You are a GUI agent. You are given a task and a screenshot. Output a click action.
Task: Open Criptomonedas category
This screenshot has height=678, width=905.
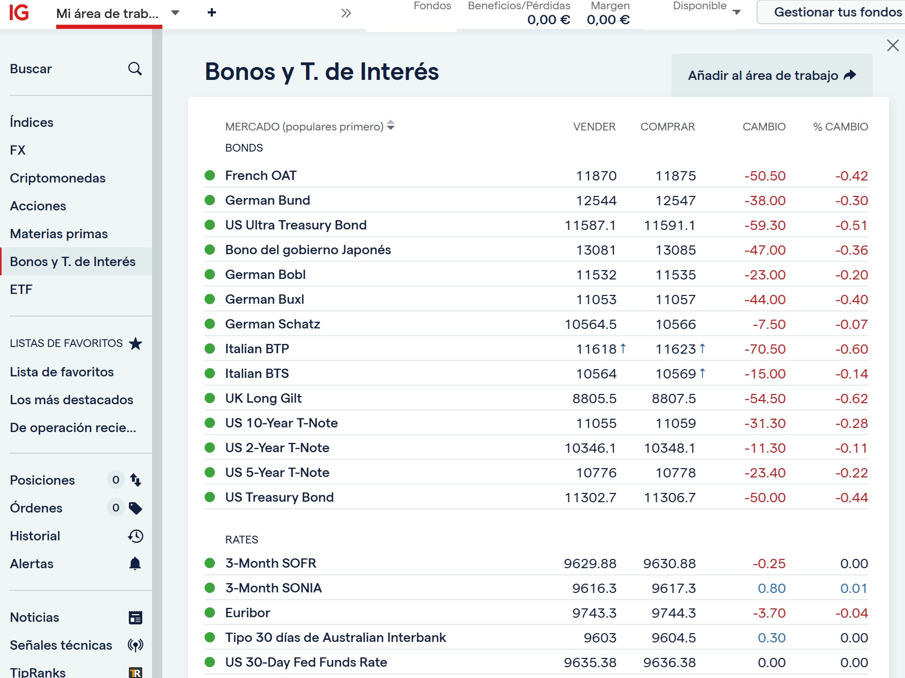click(58, 178)
